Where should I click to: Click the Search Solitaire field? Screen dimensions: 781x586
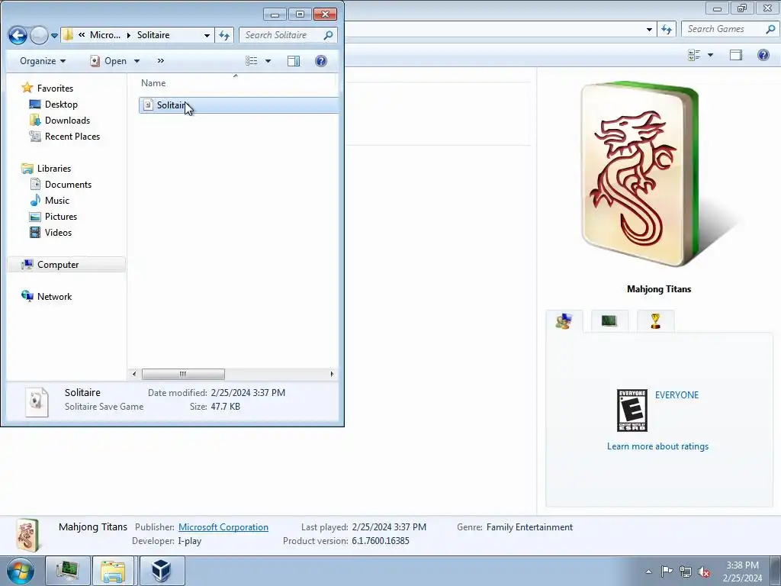click(288, 35)
